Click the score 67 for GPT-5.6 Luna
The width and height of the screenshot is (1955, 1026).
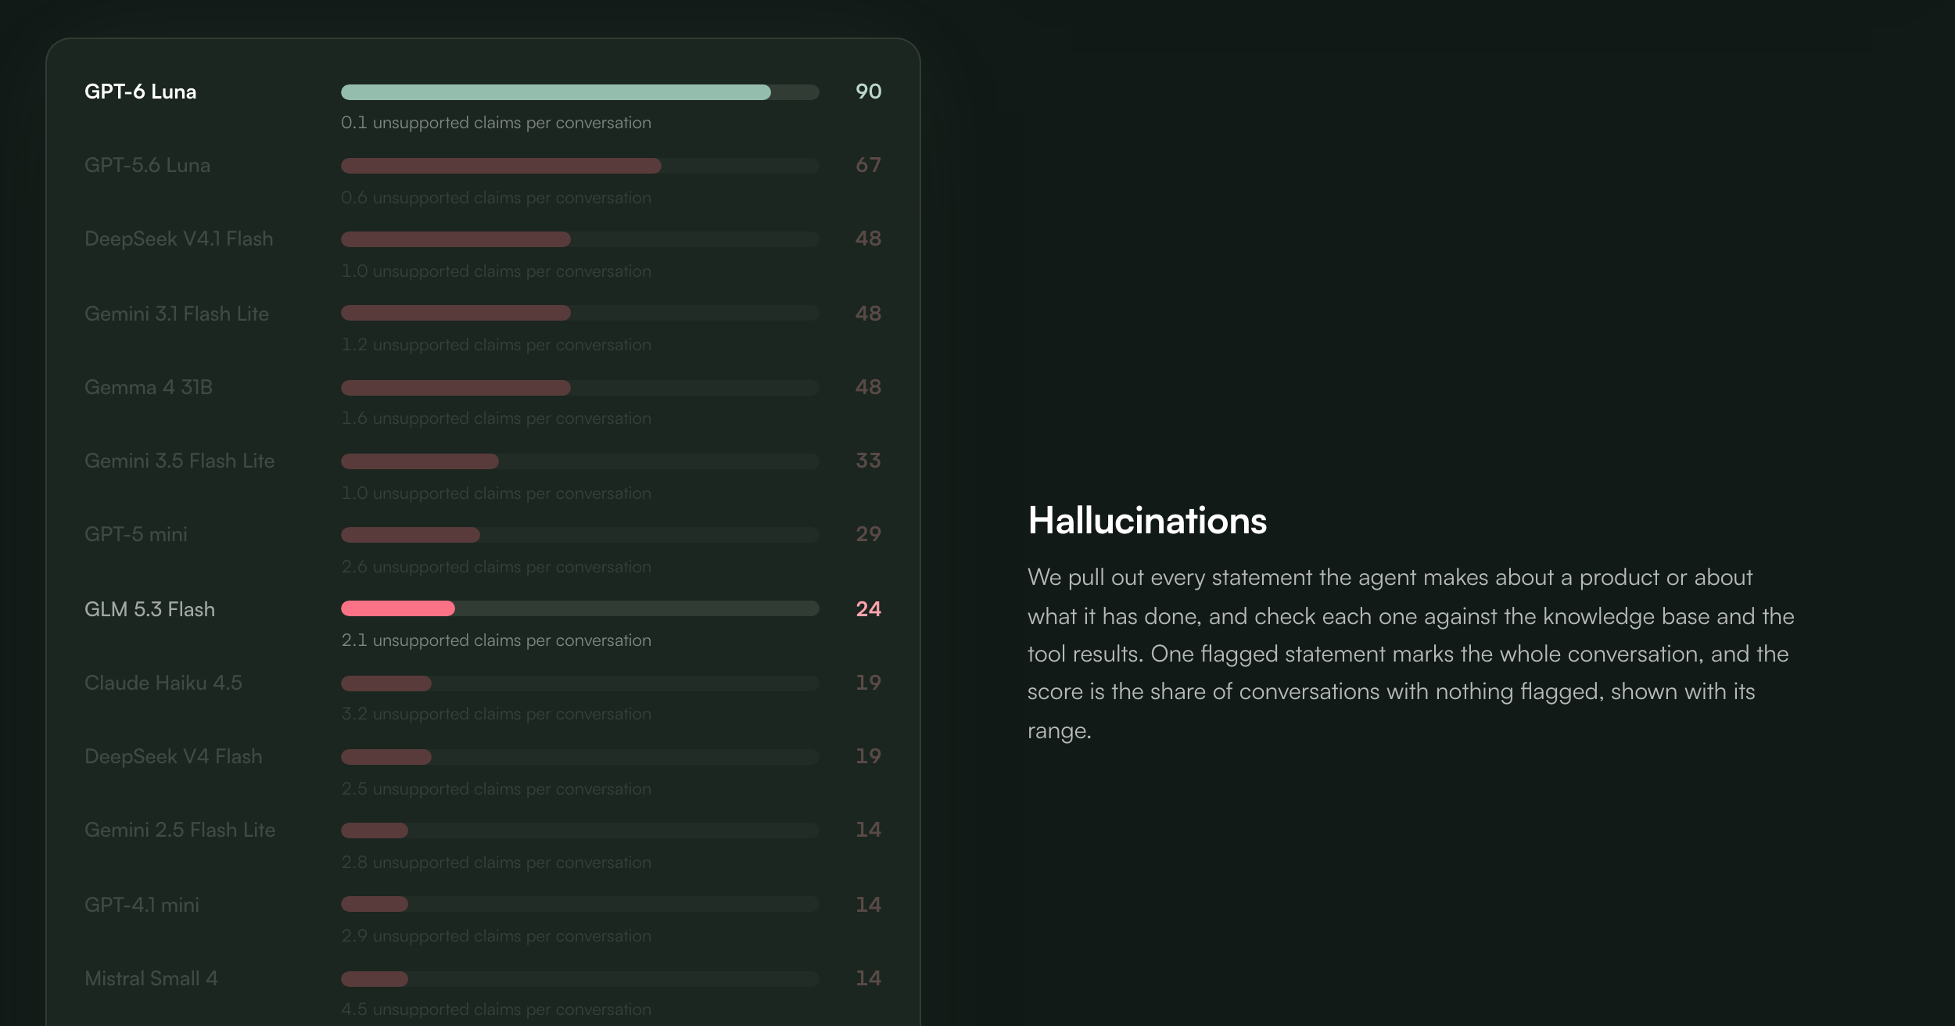[x=868, y=165]
